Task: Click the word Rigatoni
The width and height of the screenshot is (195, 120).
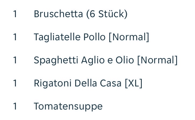Action: click(53, 83)
